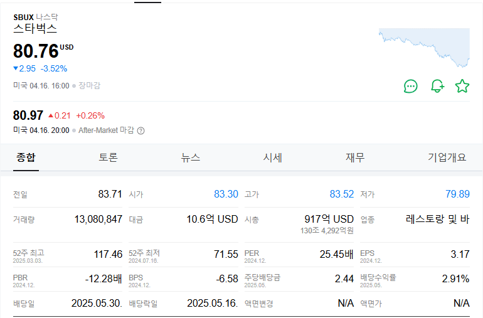Select the 종합 tab

(x=26, y=157)
